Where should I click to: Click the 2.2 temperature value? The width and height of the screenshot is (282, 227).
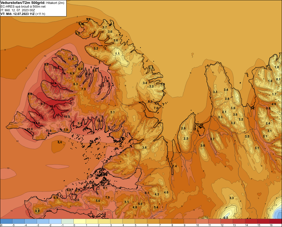pyautogui.click(x=152, y=86)
